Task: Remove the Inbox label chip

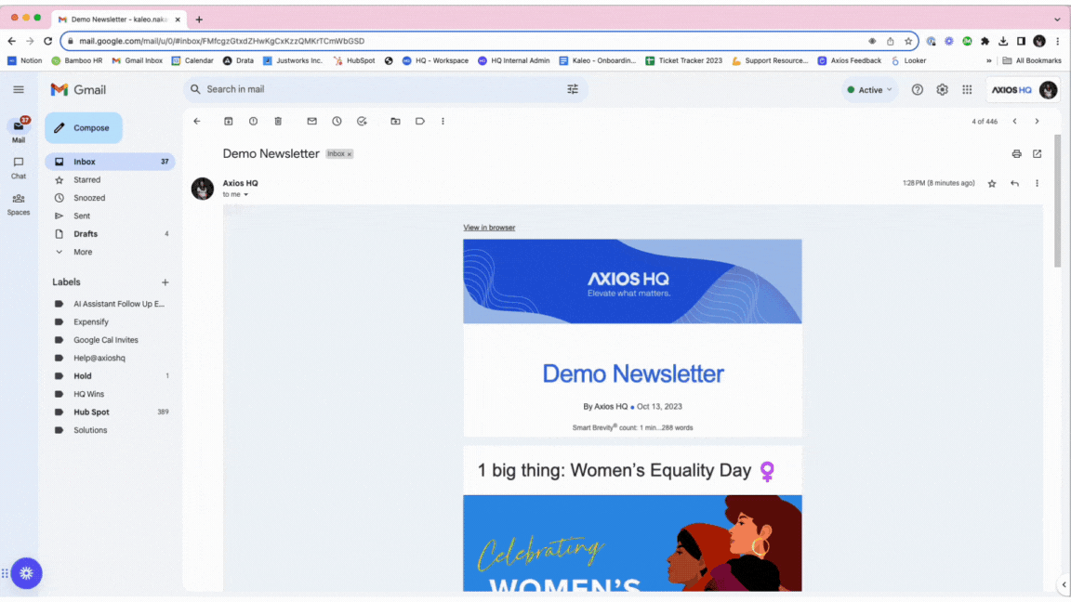Action: coord(350,154)
